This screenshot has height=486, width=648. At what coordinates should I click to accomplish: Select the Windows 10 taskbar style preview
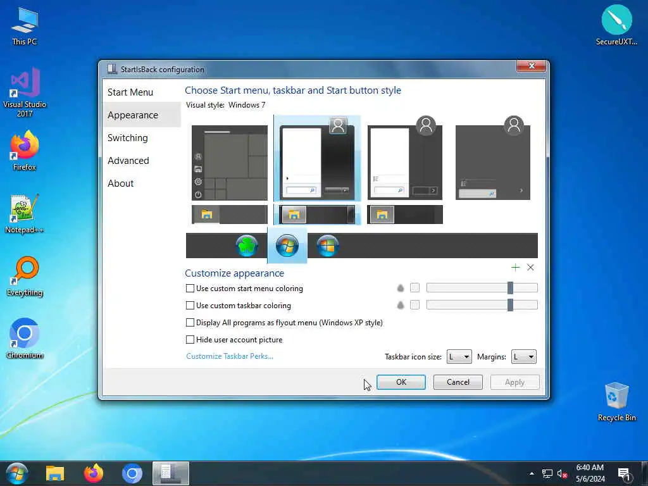(229, 215)
